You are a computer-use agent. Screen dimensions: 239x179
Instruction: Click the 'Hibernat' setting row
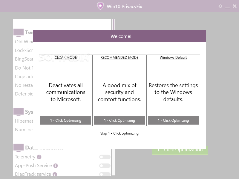pos(24,121)
